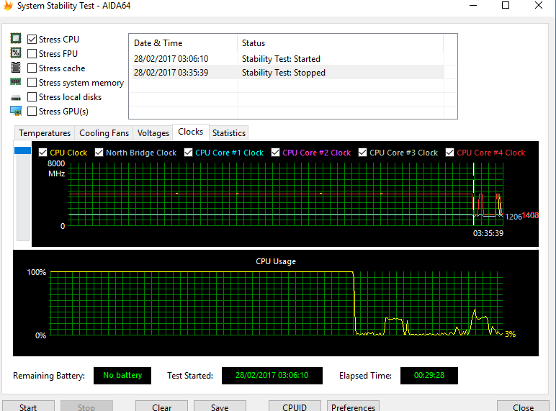Maximize the AIDA64 window
Image resolution: width=556 pixels, height=411 pixels.
pos(506,5)
